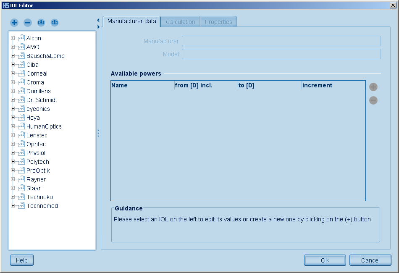Open Help for the IOL Editor
The height and width of the screenshot is (273, 399).
(x=21, y=260)
